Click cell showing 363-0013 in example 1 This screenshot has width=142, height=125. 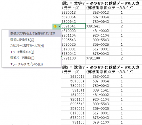click(97, 12)
